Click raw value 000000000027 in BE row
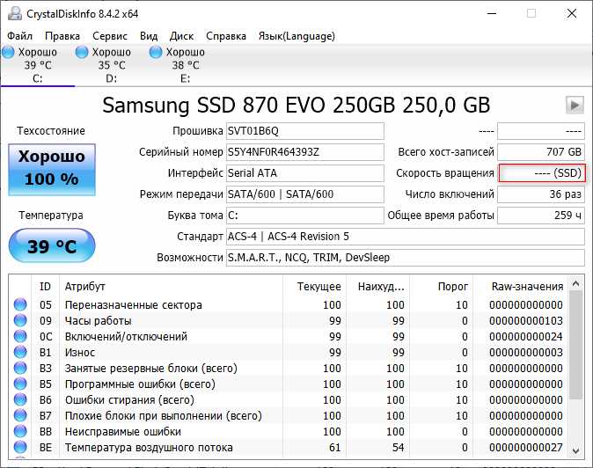This screenshot has width=593, height=468. tap(525, 448)
